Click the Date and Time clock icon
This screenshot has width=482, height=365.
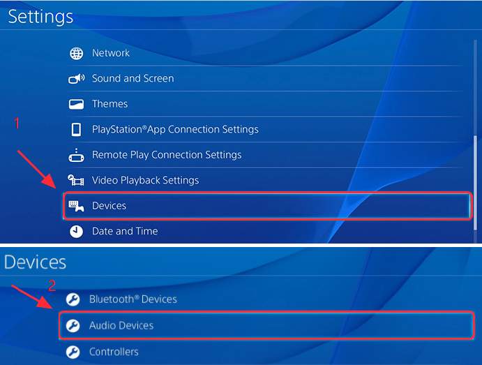[x=76, y=231]
